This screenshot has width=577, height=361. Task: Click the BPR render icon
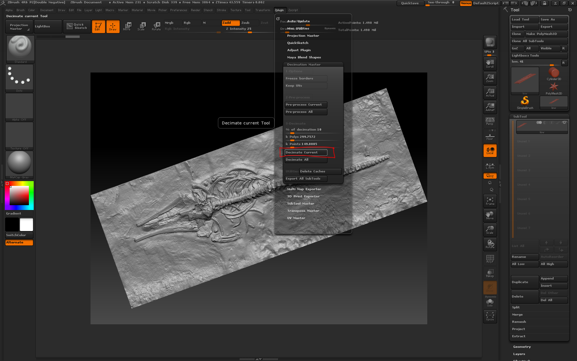click(x=490, y=42)
